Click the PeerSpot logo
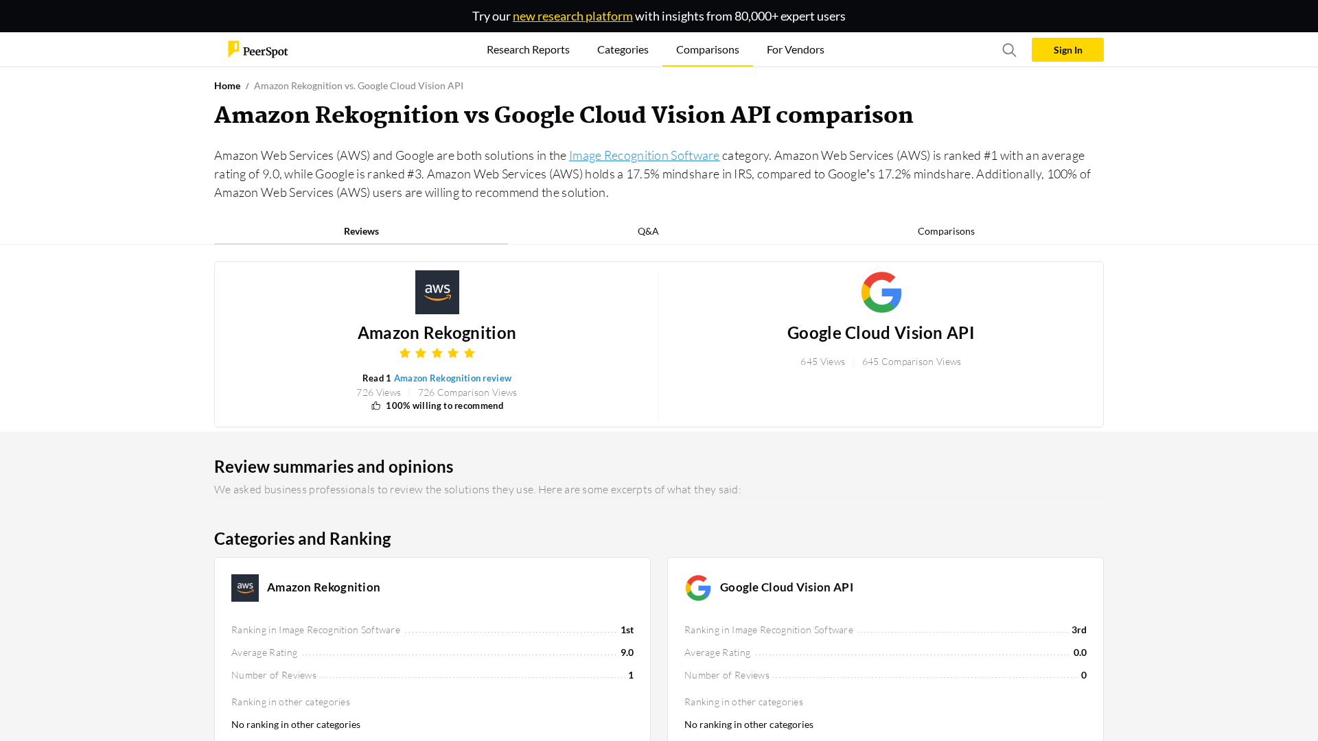This screenshot has height=741, width=1318. pyautogui.click(x=257, y=49)
